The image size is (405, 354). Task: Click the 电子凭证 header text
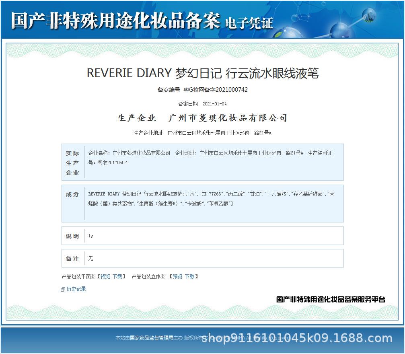tap(249, 23)
